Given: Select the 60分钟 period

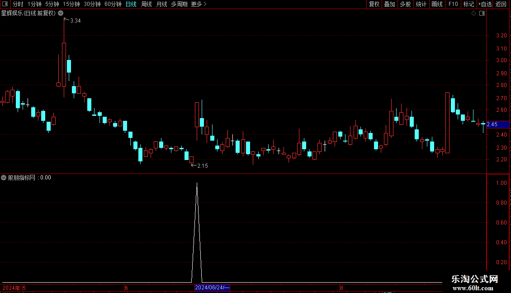Looking at the screenshot, I should 113,4.
